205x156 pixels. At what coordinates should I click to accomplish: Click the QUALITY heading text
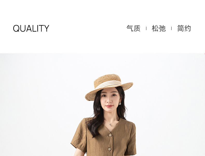click(31, 28)
